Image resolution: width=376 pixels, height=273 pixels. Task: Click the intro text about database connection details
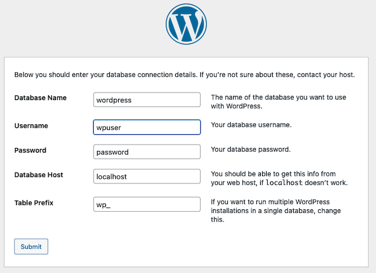click(184, 75)
